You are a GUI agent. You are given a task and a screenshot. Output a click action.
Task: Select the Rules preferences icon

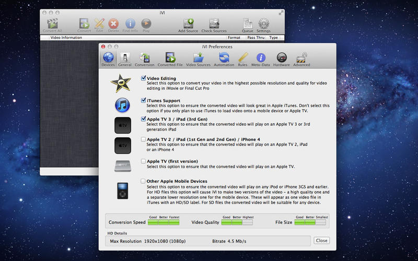click(242, 58)
